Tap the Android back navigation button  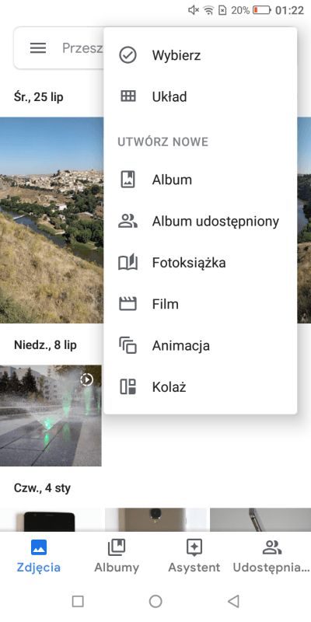(233, 601)
